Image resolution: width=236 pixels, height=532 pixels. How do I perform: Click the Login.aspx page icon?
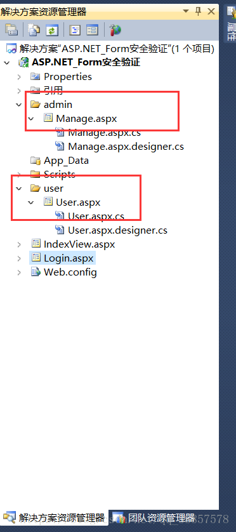tap(36, 258)
